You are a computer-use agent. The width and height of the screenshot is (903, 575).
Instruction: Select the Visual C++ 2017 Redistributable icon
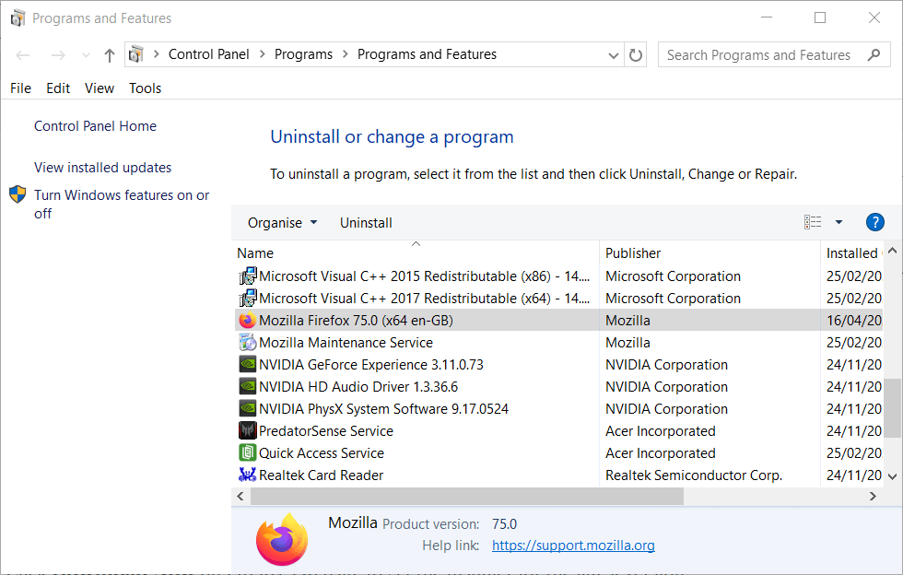click(x=248, y=299)
